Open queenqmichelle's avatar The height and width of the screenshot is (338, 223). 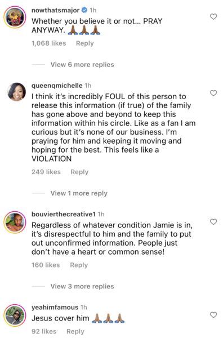(16, 92)
